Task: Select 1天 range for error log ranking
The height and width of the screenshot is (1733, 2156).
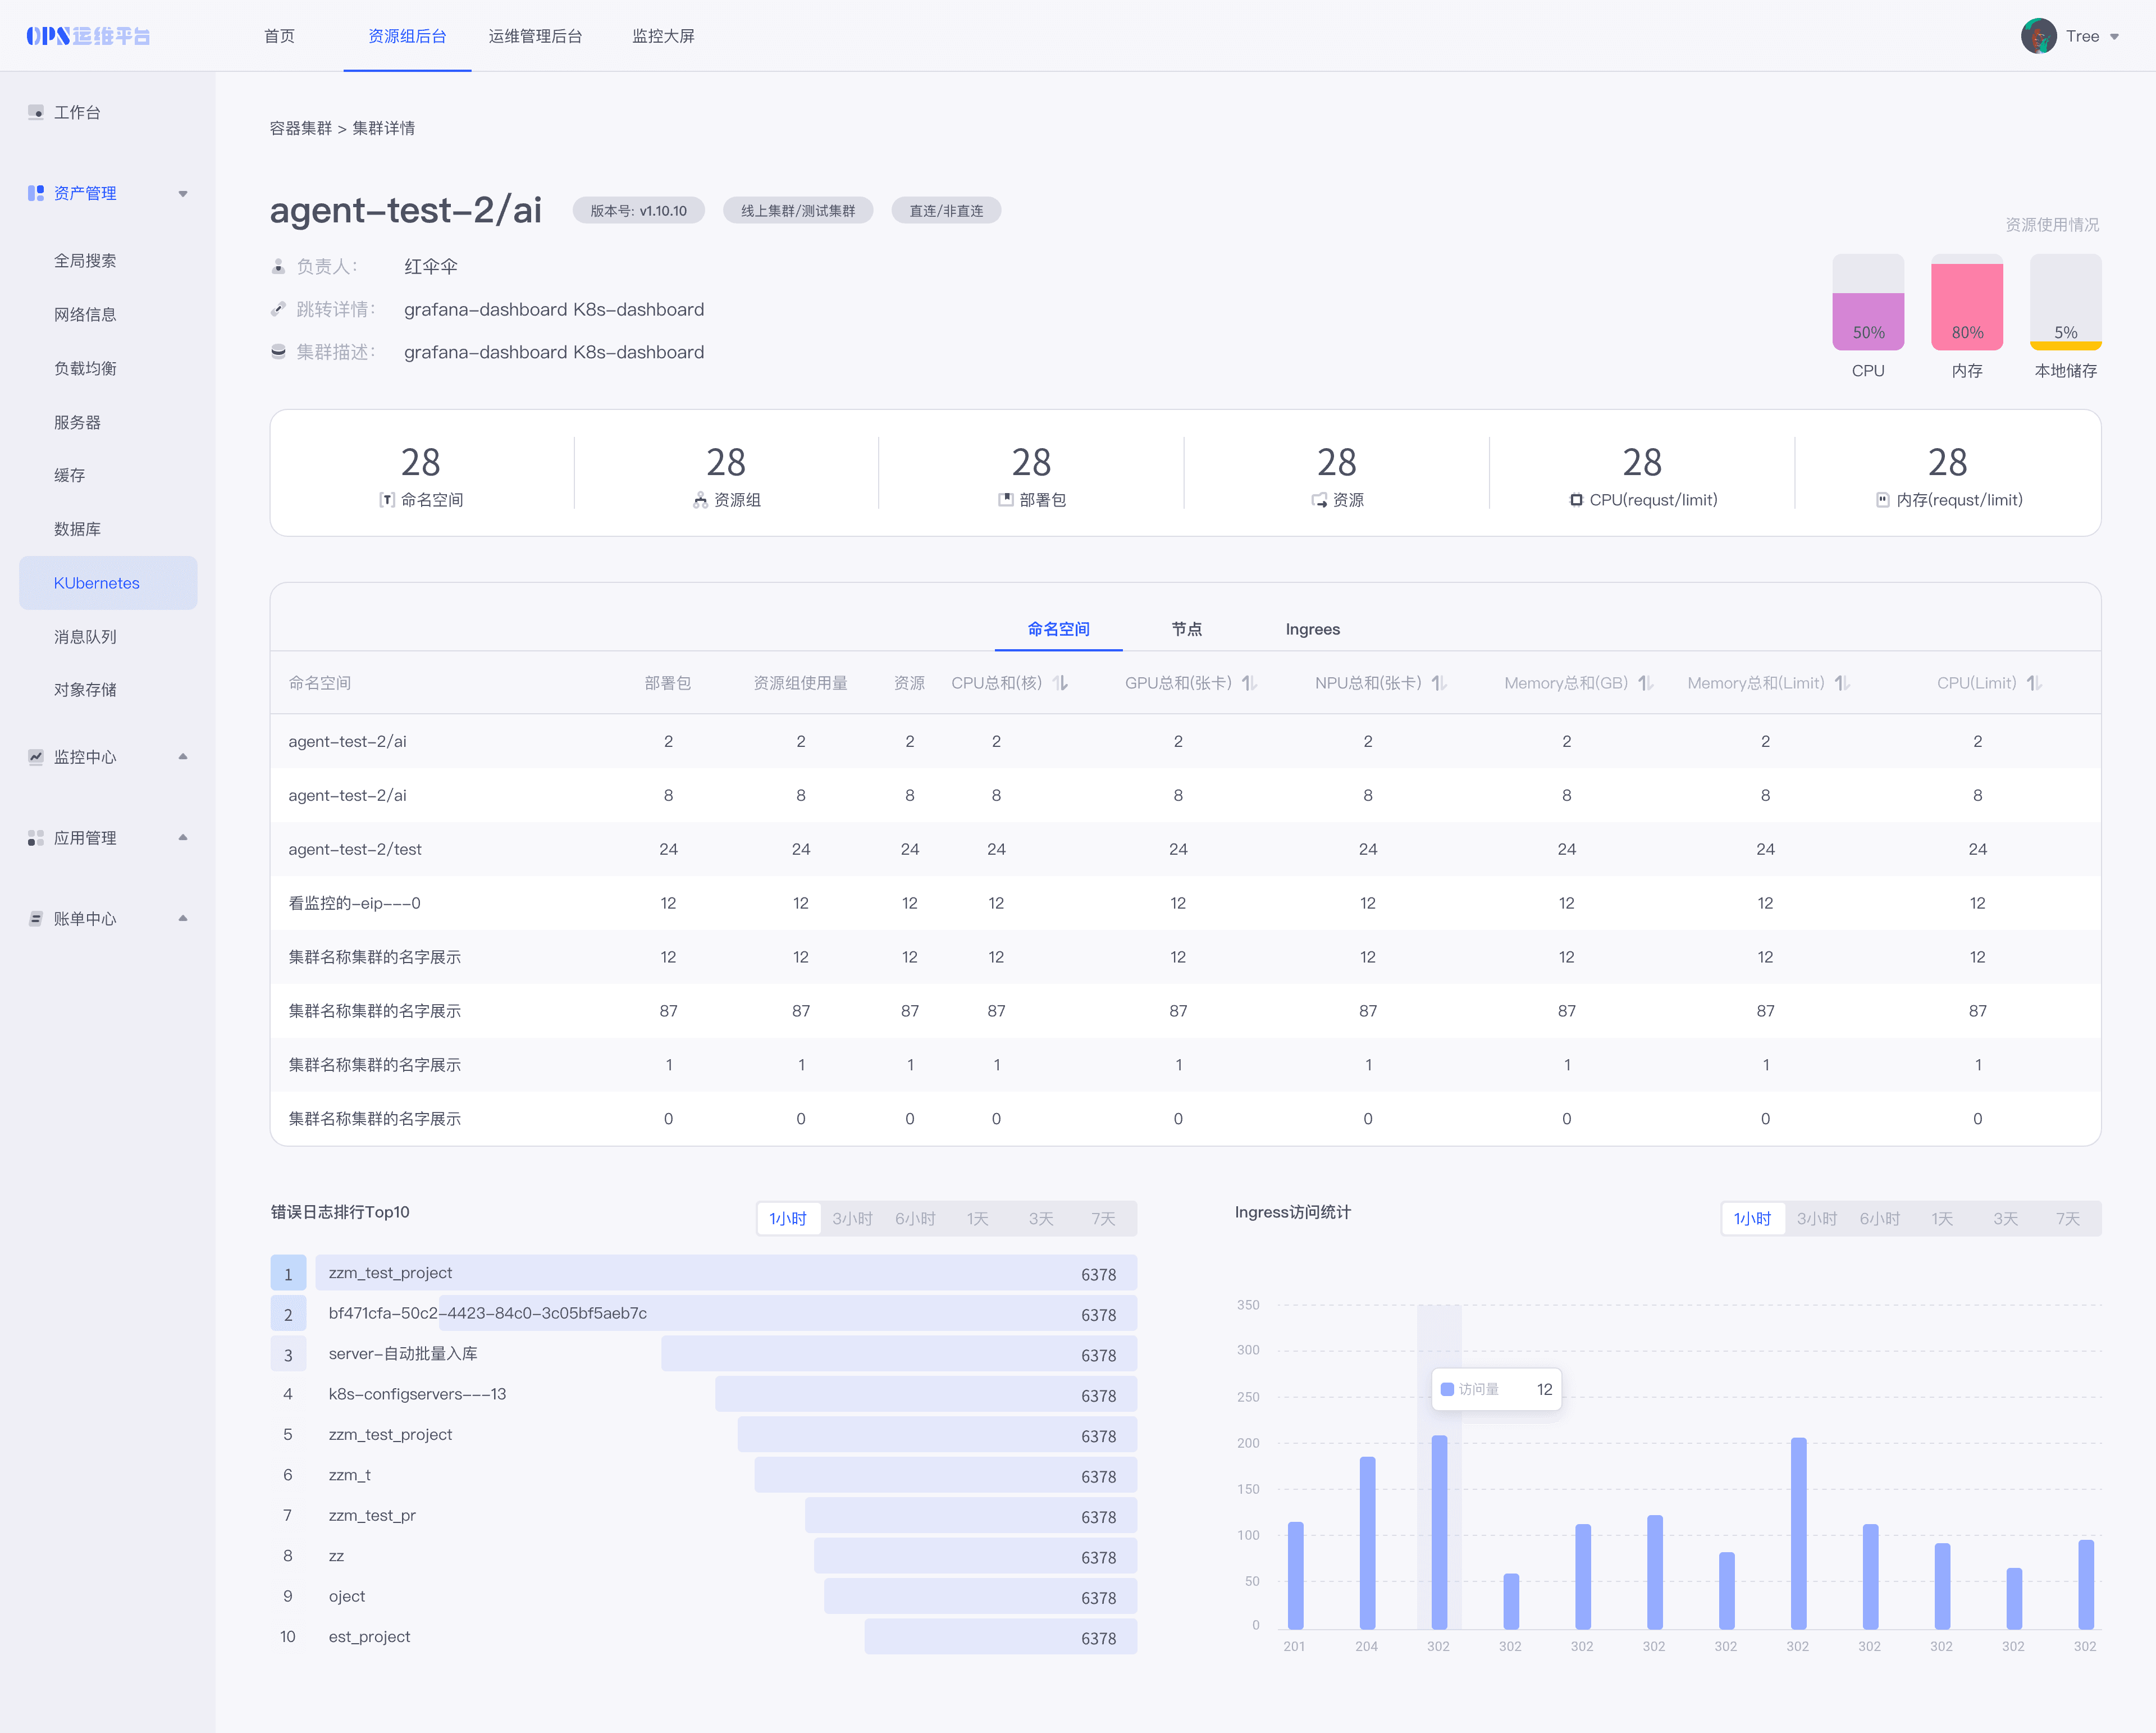Action: click(977, 1218)
